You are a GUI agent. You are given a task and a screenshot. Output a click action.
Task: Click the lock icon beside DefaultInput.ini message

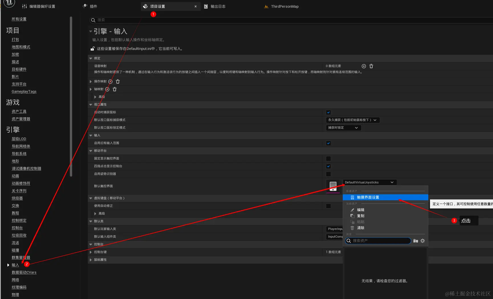pyautogui.click(x=92, y=49)
